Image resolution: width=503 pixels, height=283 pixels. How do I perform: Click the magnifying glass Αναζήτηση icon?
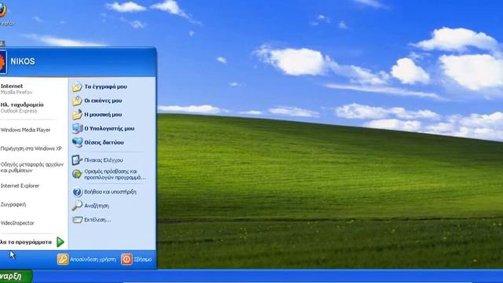coord(77,206)
